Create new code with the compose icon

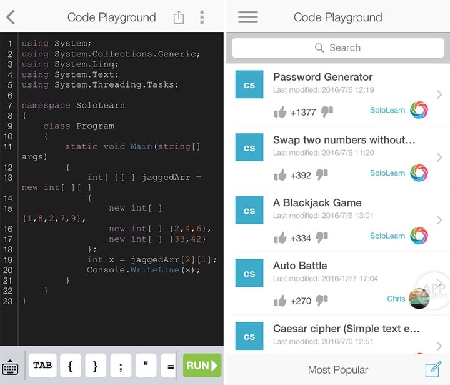tap(433, 369)
